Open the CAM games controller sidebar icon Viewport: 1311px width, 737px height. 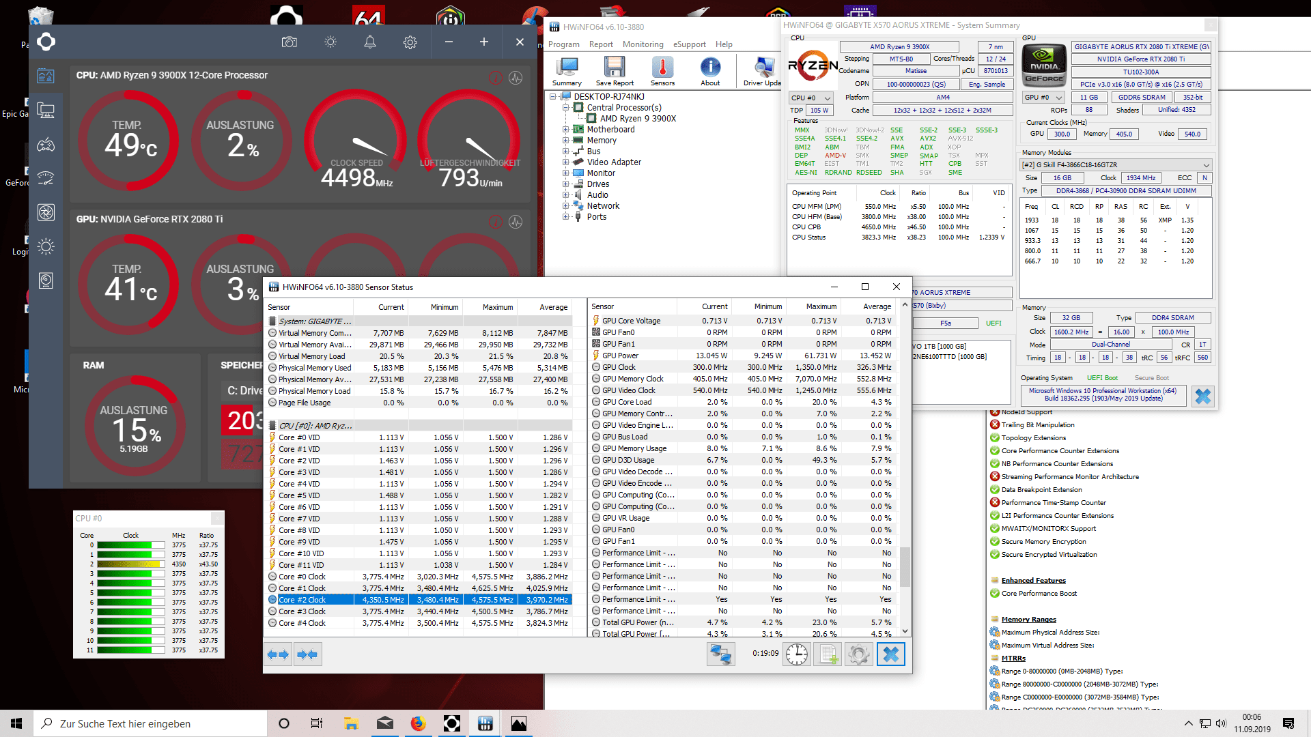pos(46,145)
